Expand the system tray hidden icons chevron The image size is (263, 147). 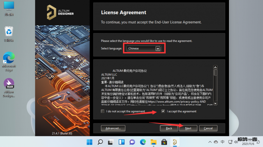(210, 142)
